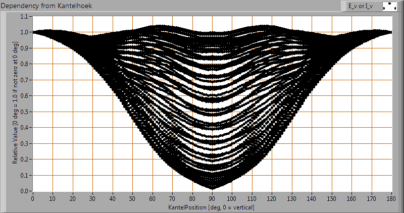The width and height of the screenshot is (404, 213).
Task: Click the 60 marker on x-axis
Action: point(153,199)
